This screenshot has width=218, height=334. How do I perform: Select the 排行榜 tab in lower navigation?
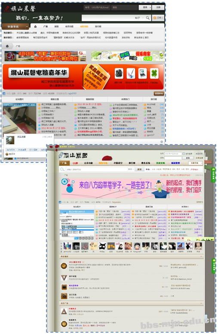[132, 163]
